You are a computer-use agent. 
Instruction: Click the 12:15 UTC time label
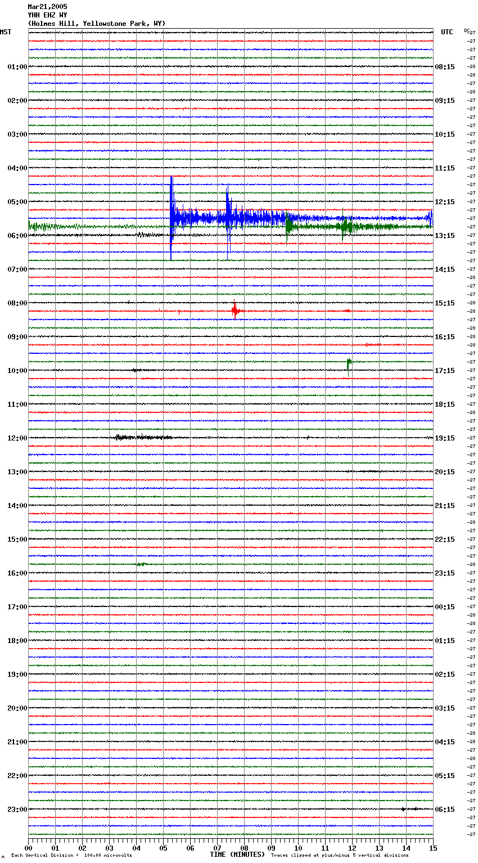[445, 202]
